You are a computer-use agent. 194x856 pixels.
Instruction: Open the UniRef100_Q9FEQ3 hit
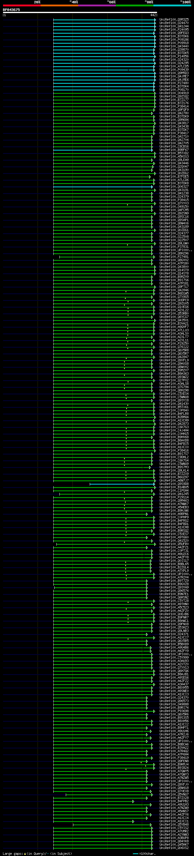tap(174, 33)
